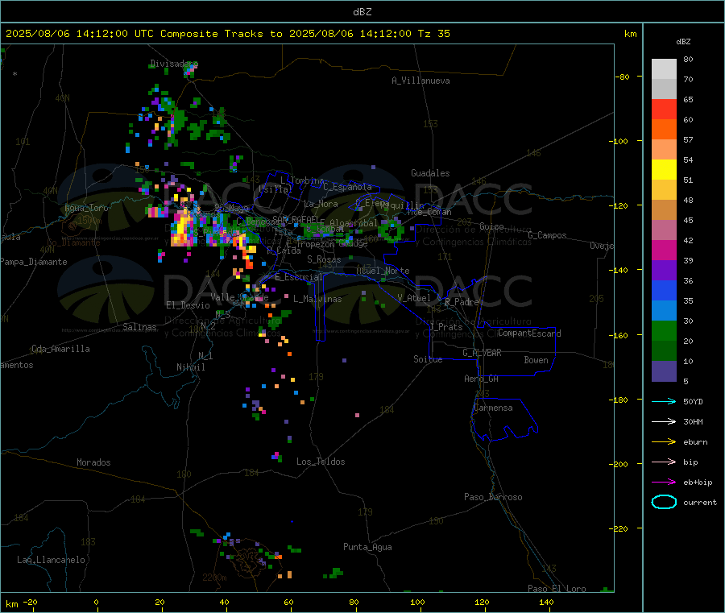The width and height of the screenshot is (725, 613).
Task: Pick the purple 36-39 dBZ legend swatch
Action: [x=664, y=271]
